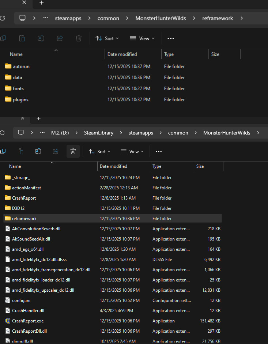Open the View dropdown in the lower window

132,151
